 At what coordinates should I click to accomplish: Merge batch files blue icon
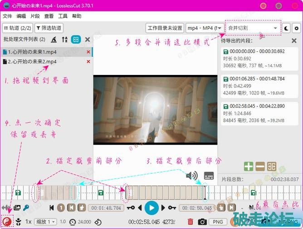pyautogui.click(x=76, y=40)
